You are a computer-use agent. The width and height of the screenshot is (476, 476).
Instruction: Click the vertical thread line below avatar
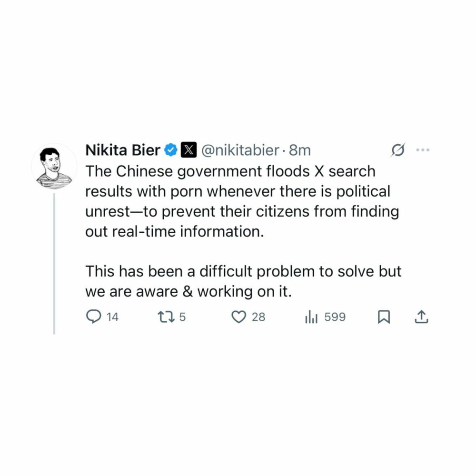[x=54, y=262]
